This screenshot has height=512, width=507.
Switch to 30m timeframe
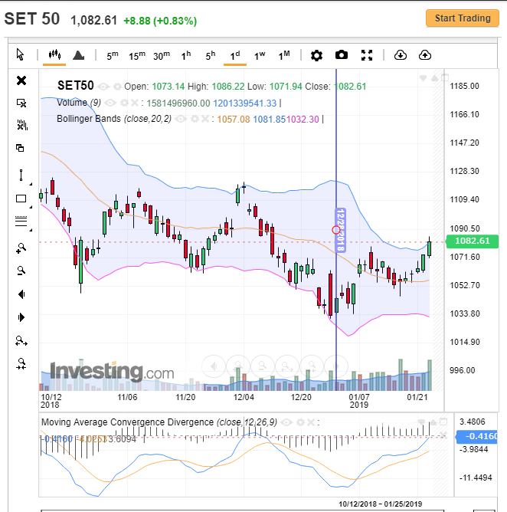[x=162, y=55]
